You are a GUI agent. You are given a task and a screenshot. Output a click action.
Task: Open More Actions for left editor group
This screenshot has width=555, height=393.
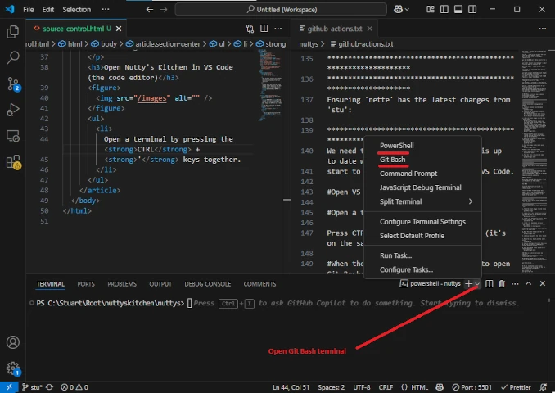click(x=278, y=29)
